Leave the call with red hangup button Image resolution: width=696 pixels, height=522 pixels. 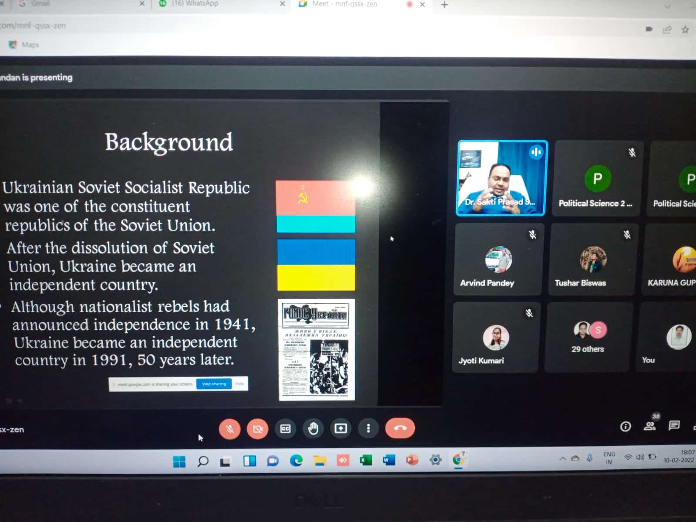[x=400, y=428]
